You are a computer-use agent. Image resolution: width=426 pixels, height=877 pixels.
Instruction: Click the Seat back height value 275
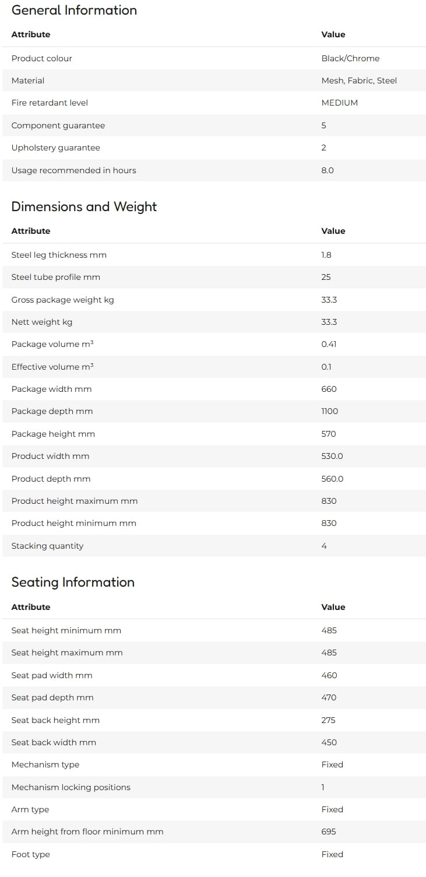pos(328,720)
